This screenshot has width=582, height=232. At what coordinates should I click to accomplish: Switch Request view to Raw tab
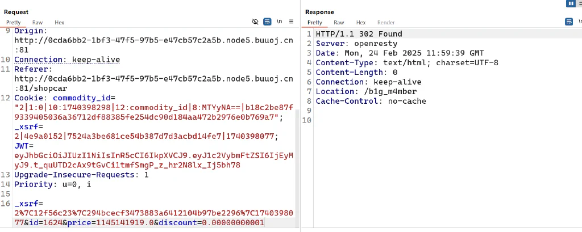[38, 23]
